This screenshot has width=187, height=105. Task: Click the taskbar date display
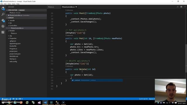(182, 104)
